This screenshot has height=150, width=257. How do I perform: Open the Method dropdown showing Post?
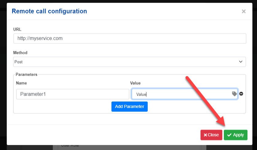[x=129, y=62]
